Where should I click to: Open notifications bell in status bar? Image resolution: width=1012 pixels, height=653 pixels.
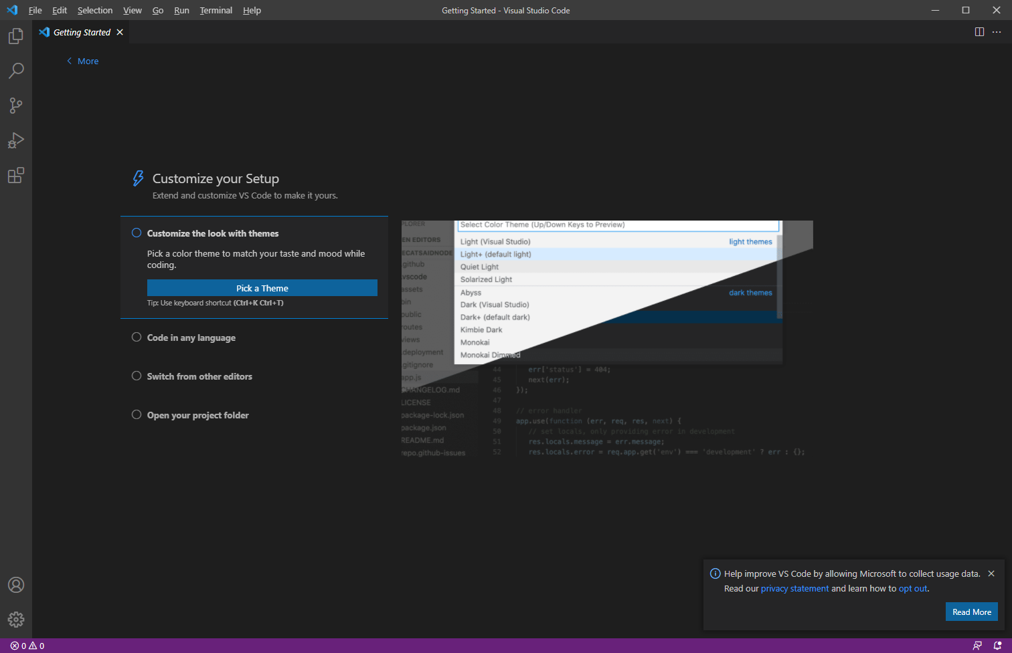997,646
